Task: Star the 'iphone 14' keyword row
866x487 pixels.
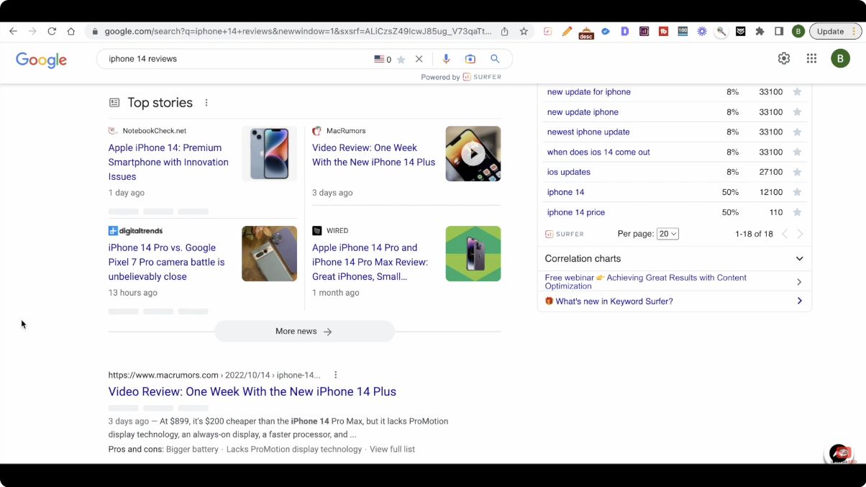Action: tap(797, 192)
